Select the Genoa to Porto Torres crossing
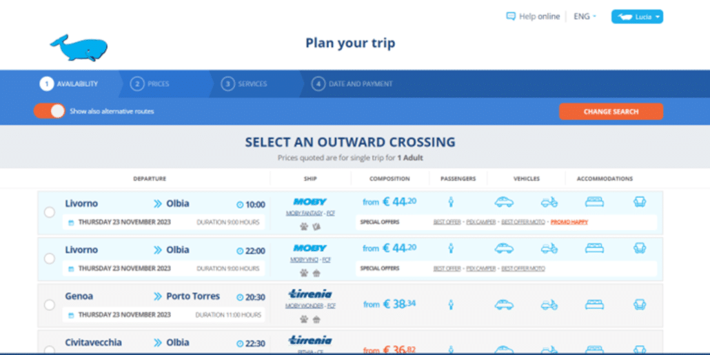710x355 pixels. click(x=50, y=305)
